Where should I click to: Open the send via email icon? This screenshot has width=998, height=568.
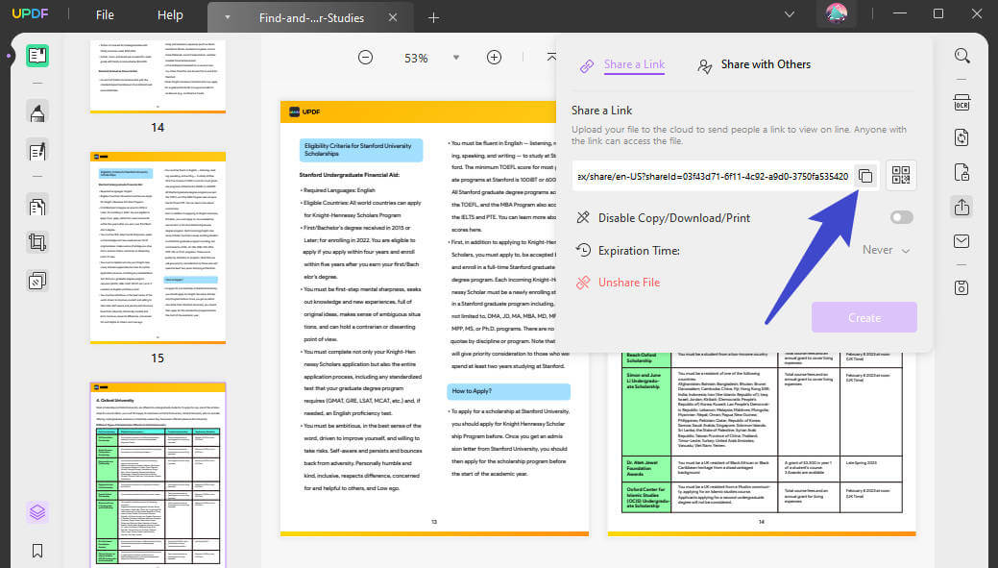[961, 241]
